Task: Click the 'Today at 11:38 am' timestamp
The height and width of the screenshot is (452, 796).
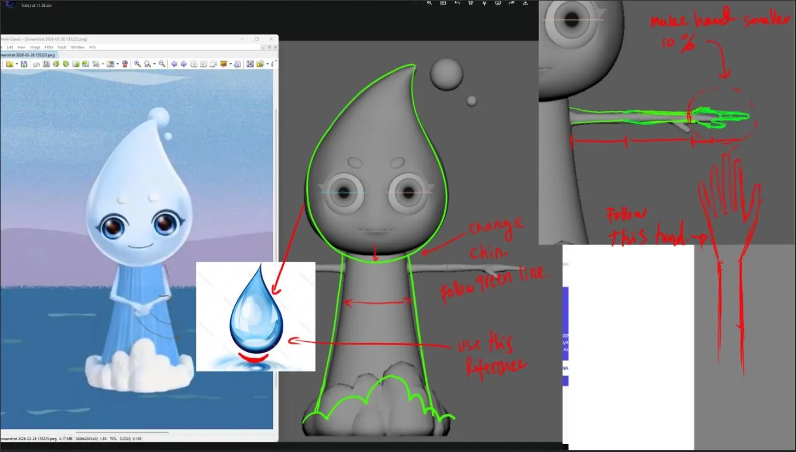Action: pos(37,5)
